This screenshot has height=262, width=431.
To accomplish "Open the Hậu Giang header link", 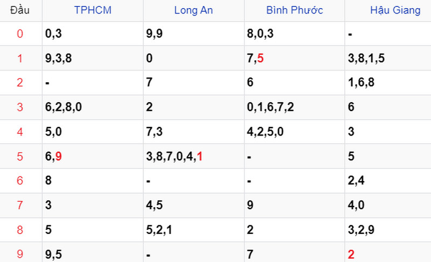I will coord(395,10).
